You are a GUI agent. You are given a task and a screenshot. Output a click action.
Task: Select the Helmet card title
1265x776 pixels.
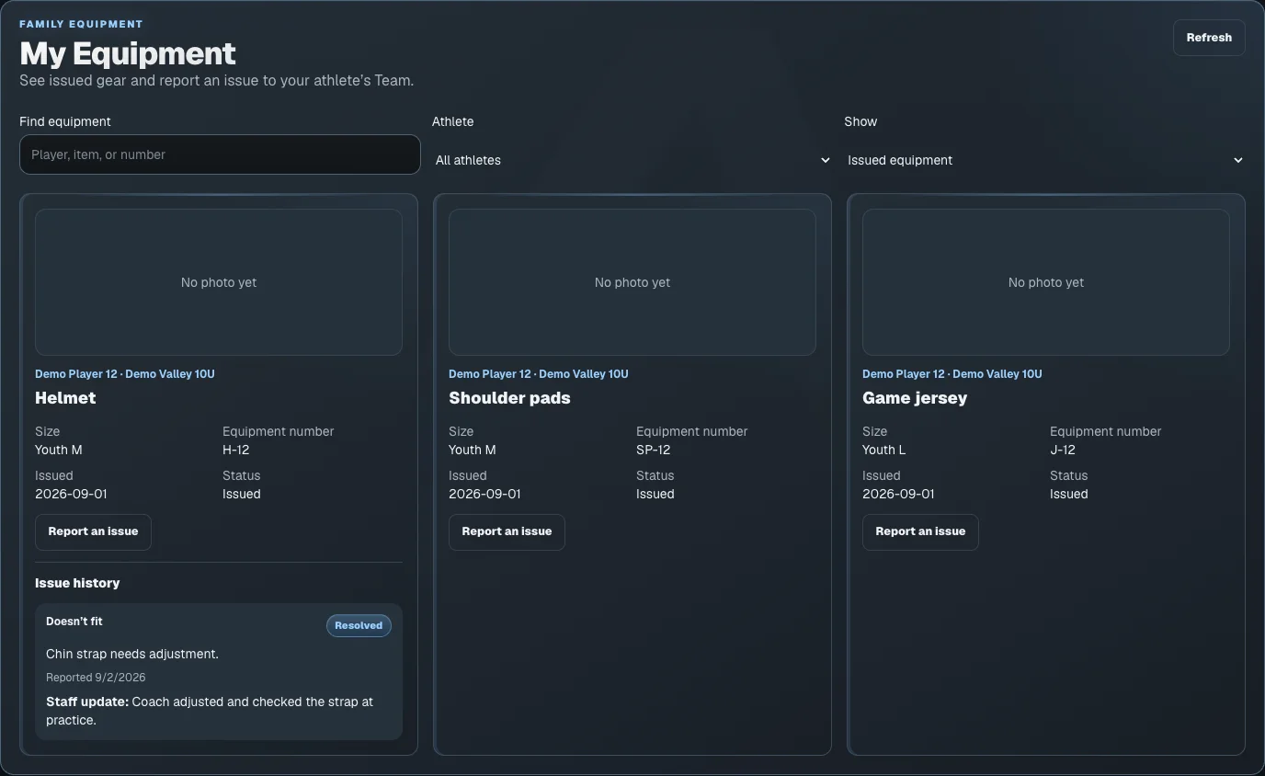(x=65, y=398)
